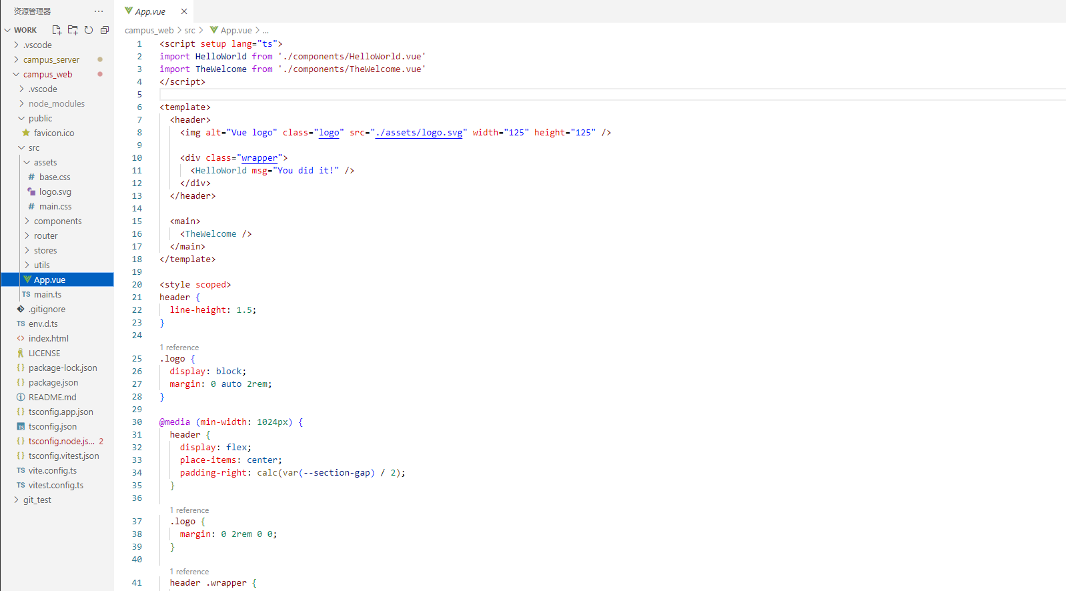Expand the node_modules folder
The height and width of the screenshot is (591, 1066).
[x=57, y=104]
